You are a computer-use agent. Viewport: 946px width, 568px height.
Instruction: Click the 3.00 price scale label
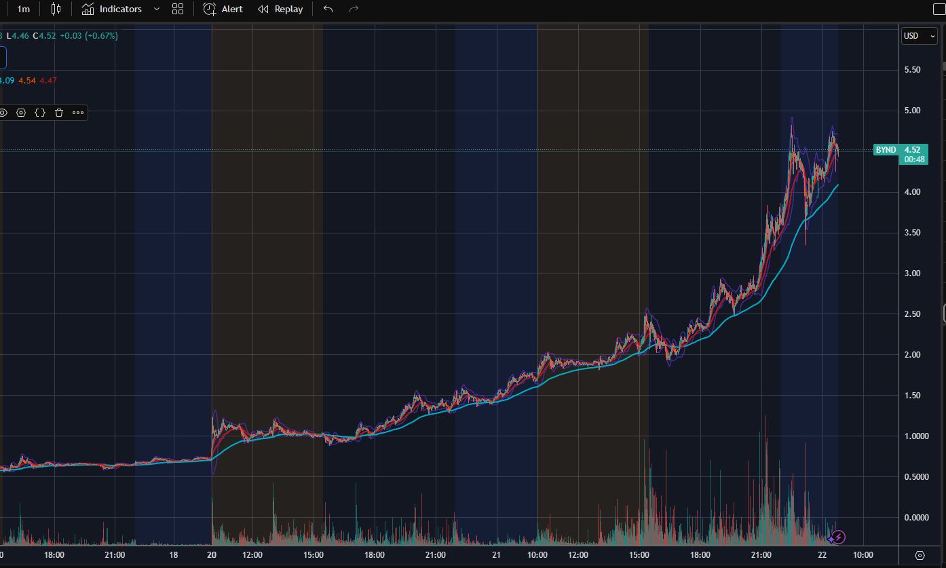point(912,273)
